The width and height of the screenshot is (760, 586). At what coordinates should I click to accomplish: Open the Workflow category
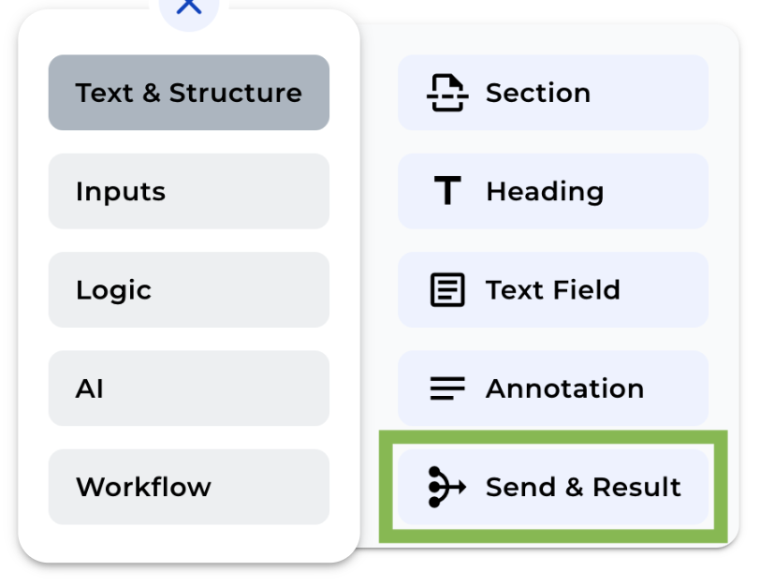pos(189,487)
